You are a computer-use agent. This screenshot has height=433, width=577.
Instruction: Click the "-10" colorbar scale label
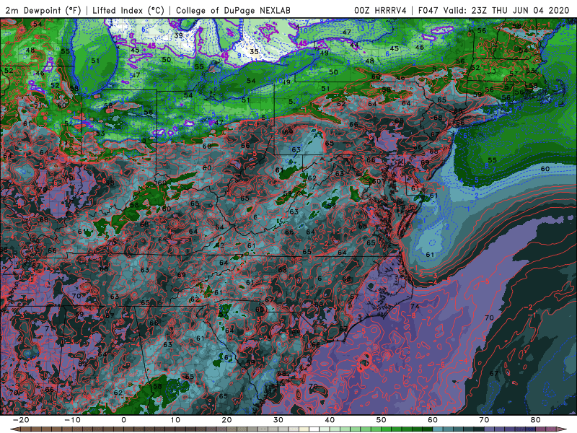72,420
